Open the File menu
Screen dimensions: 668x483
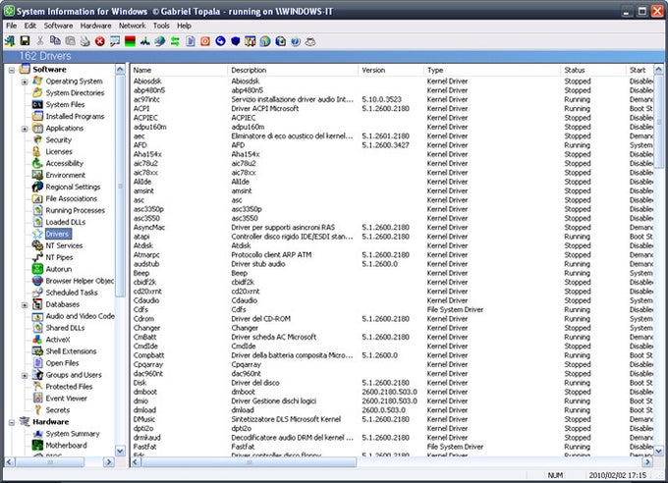coord(11,26)
